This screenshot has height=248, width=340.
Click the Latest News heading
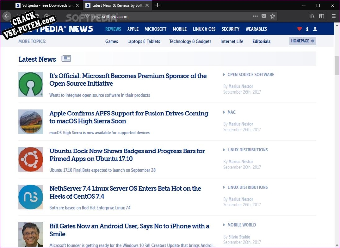pos(37,59)
